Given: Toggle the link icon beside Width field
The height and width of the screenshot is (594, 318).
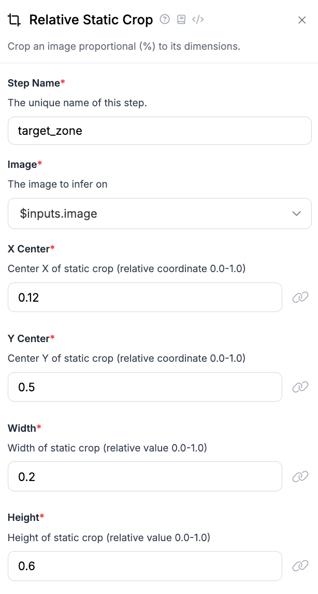Looking at the screenshot, I should pos(300,476).
